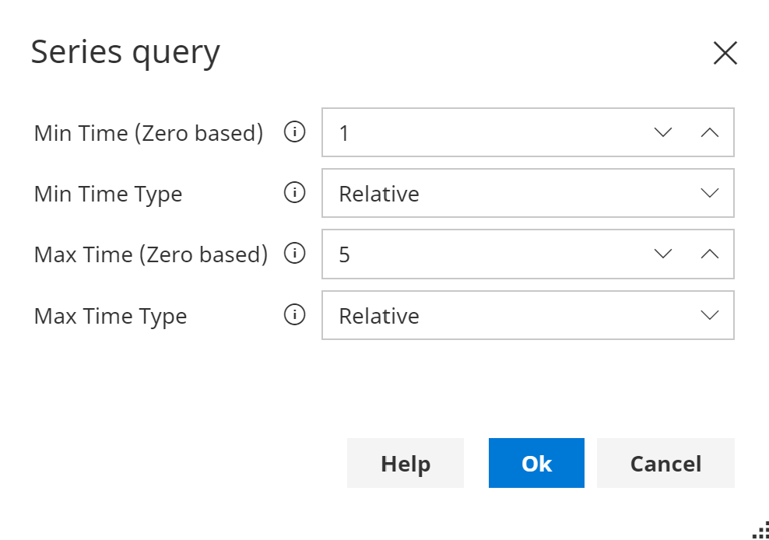Image resolution: width=769 pixels, height=540 pixels.
Task: Dismiss the dialog with Cancel
Action: coord(665,463)
